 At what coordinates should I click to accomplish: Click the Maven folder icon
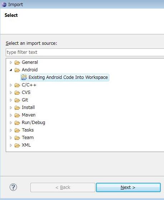click(x=17, y=115)
